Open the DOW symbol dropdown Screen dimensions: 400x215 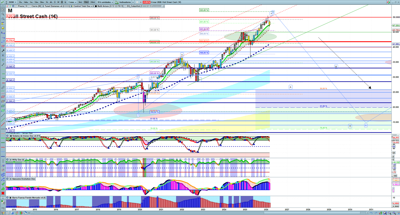pyautogui.click(x=12, y=2)
